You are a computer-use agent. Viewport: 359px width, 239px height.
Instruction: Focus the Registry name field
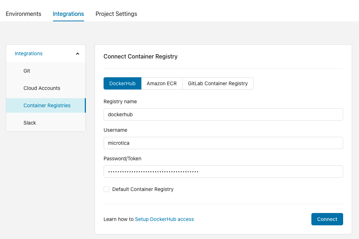pyautogui.click(x=223, y=114)
